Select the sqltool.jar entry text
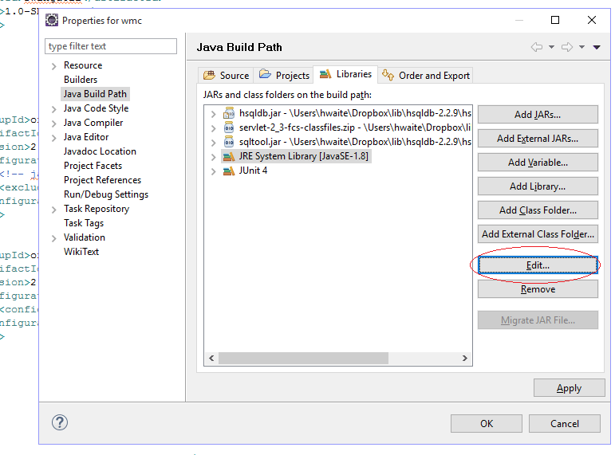615x455 pixels. [x=355, y=142]
